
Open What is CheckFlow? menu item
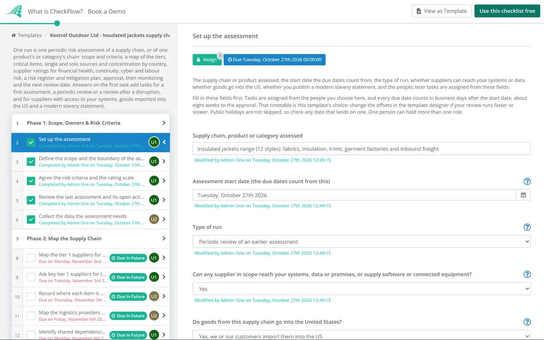pyautogui.click(x=55, y=11)
